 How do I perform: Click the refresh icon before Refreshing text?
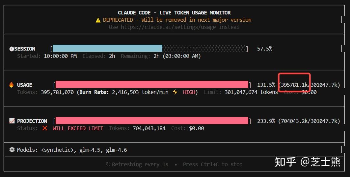(108, 165)
